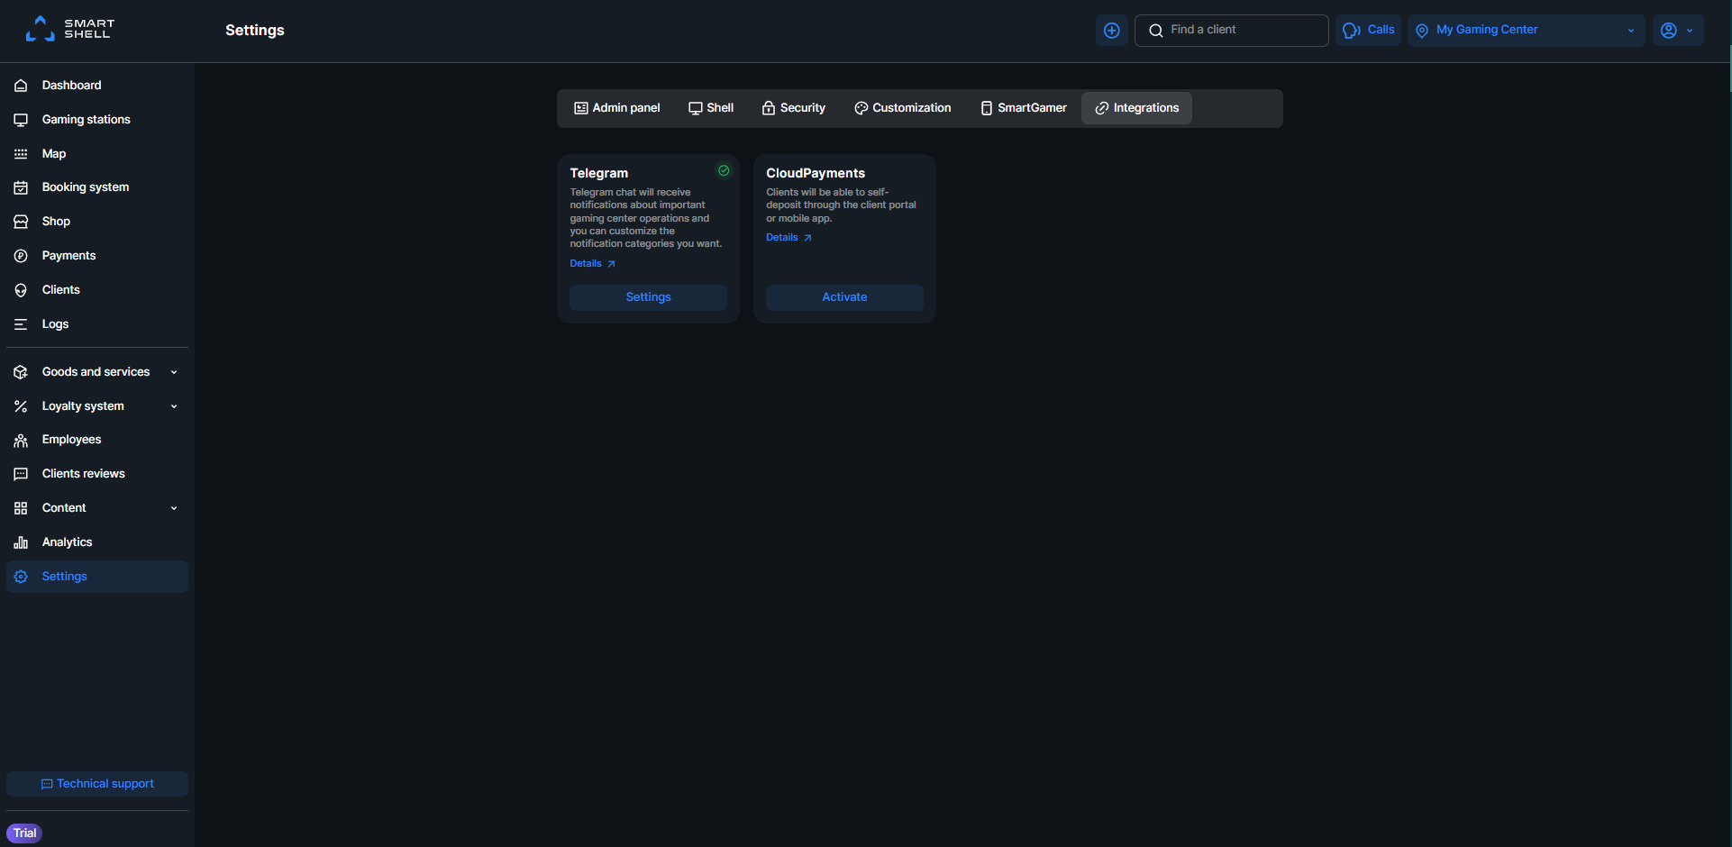This screenshot has height=847, width=1732.
Task: Open the Dashboard menu item
Action: pyautogui.click(x=97, y=86)
